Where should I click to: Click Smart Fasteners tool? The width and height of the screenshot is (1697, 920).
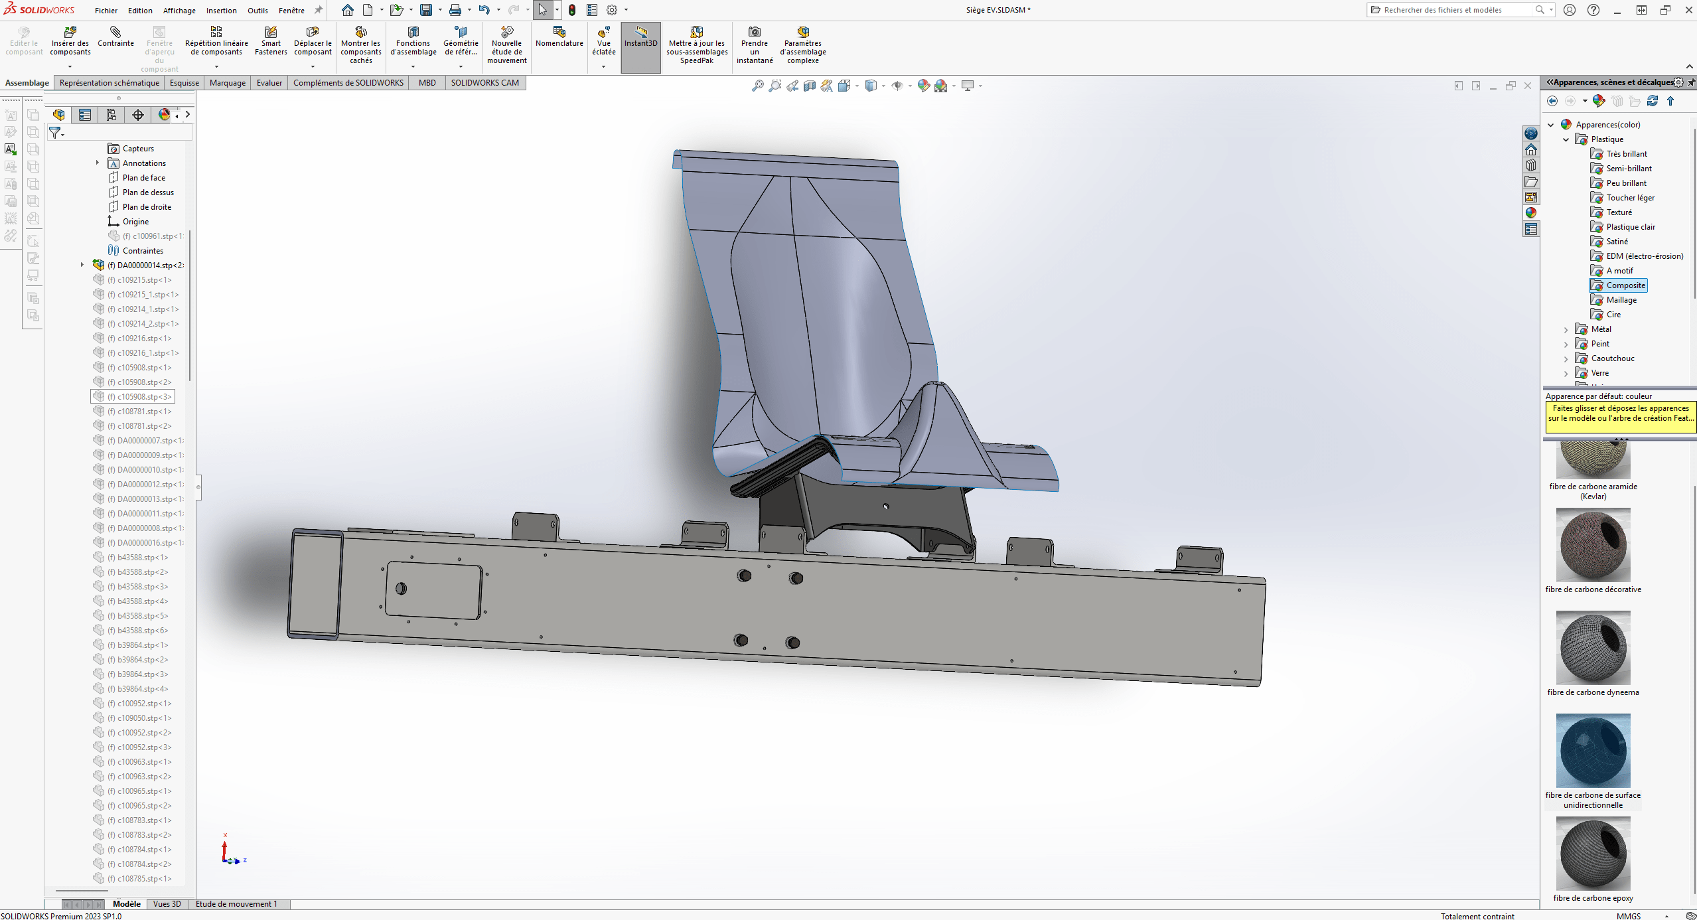click(x=271, y=41)
